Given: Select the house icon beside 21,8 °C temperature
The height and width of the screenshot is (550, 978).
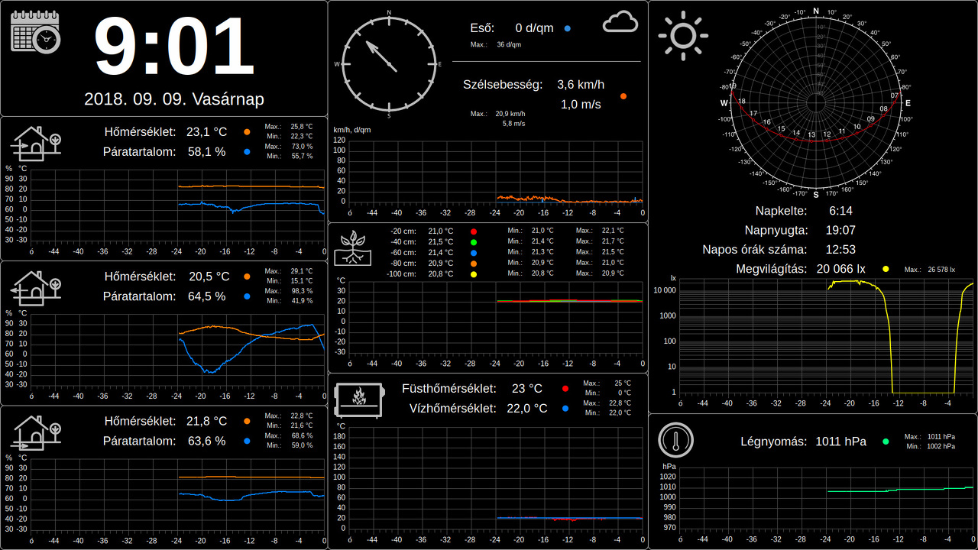Looking at the screenshot, I should [36, 432].
